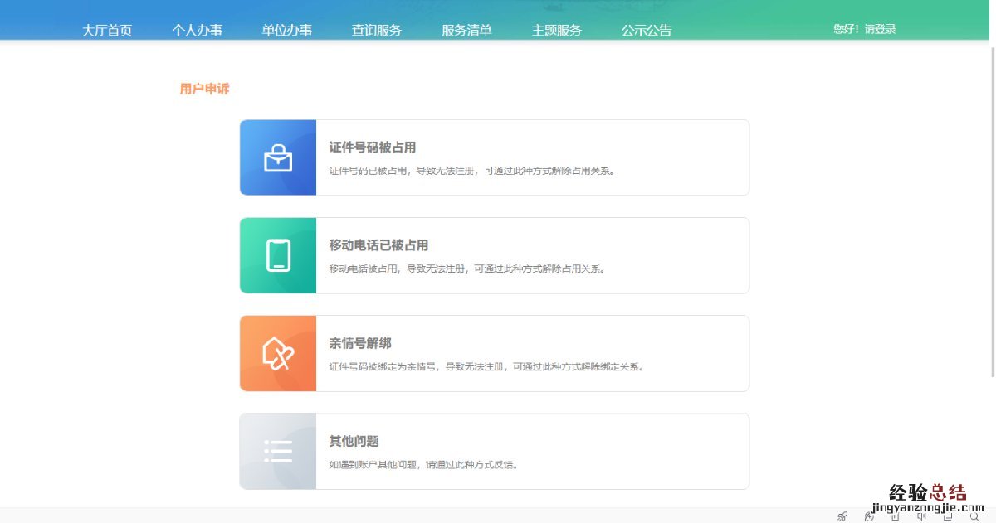Image resolution: width=996 pixels, height=523 pixels.
Task: Navigate to 服务清单
Action: tap(466, 31)
